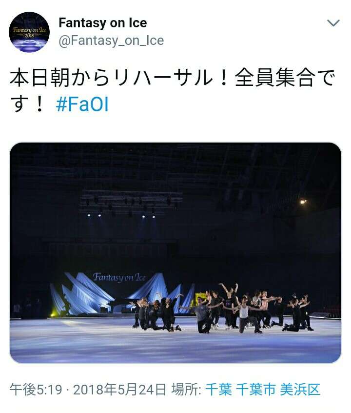Follow the #FaOI hashtag link
The image size is (351, 413).
point(82,104)
